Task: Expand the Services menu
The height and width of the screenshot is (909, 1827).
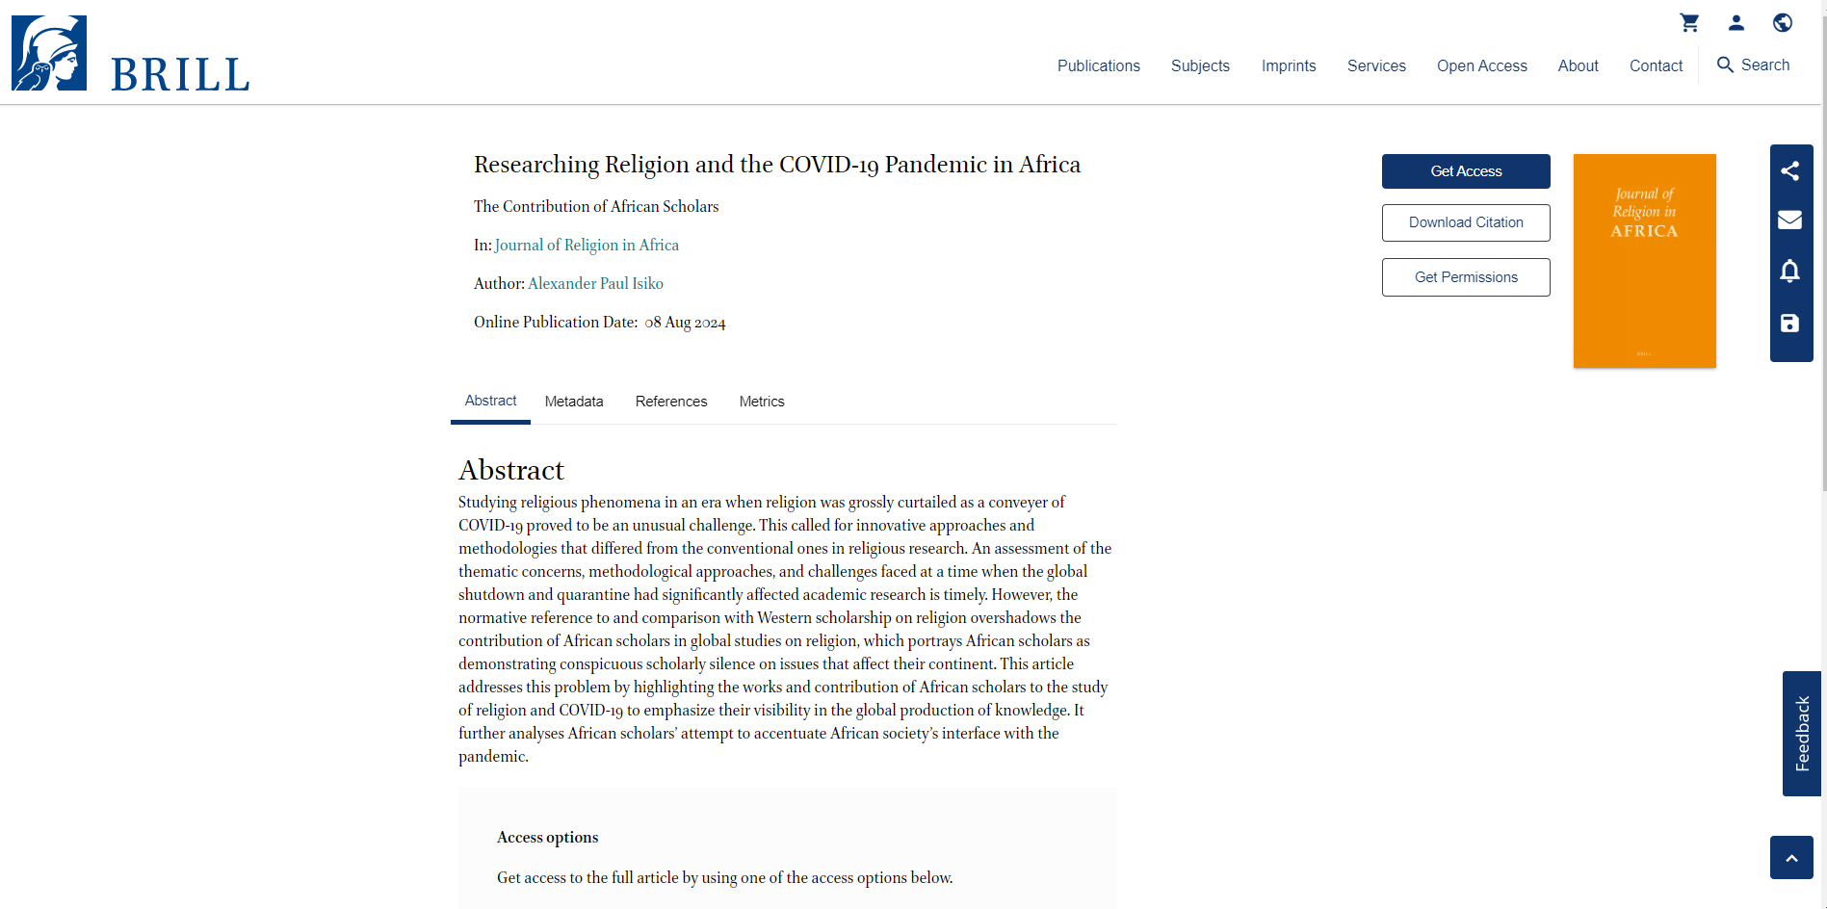Action: coord(1376,65)
